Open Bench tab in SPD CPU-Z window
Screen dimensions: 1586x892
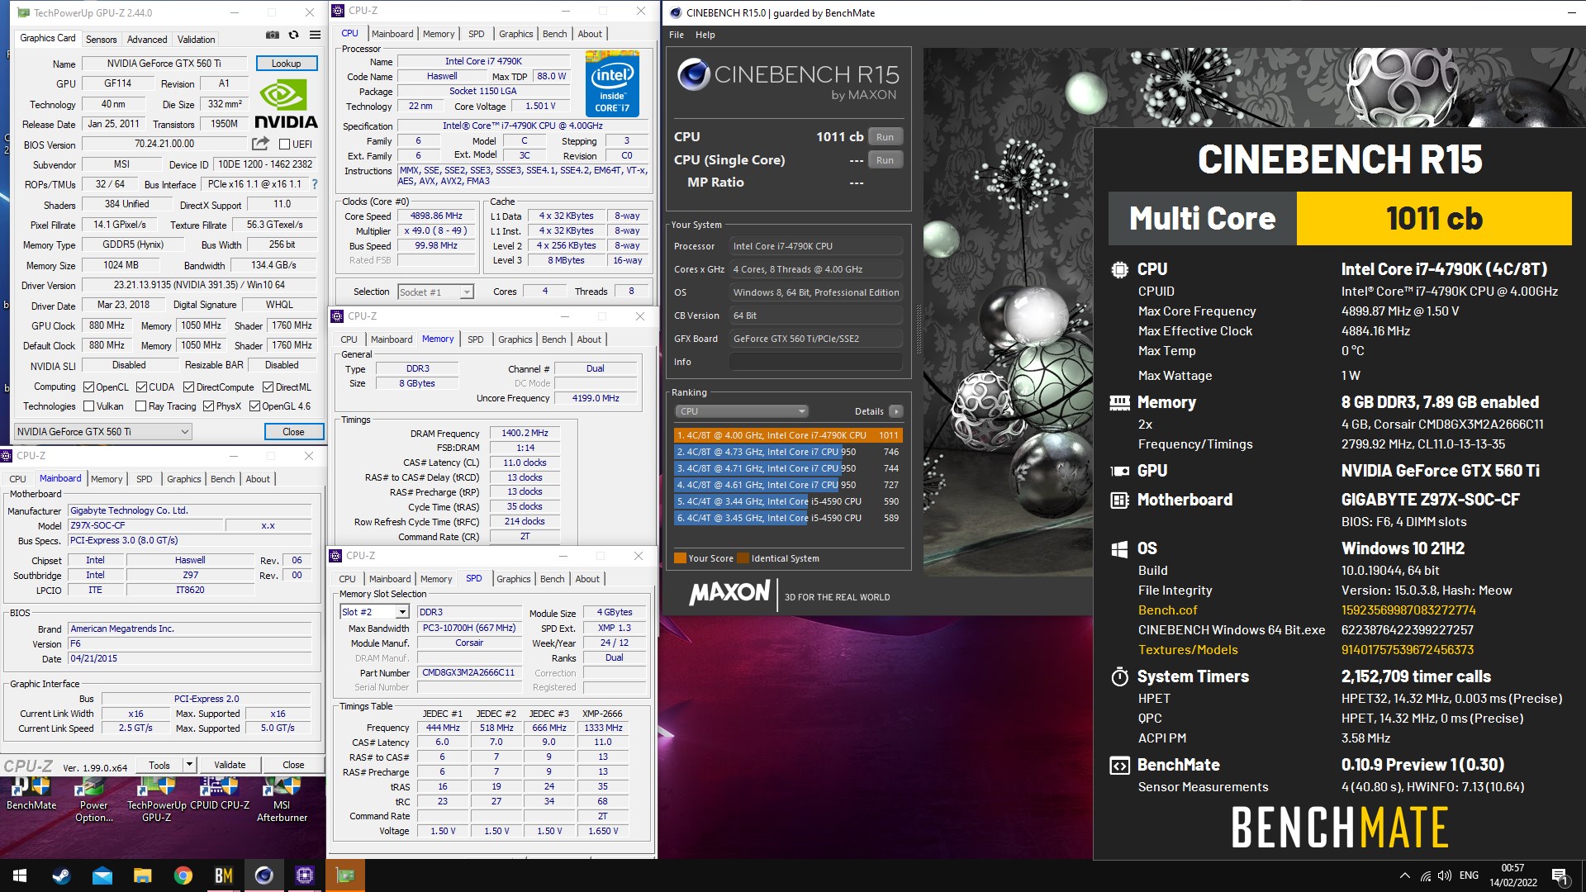point(552,579)
